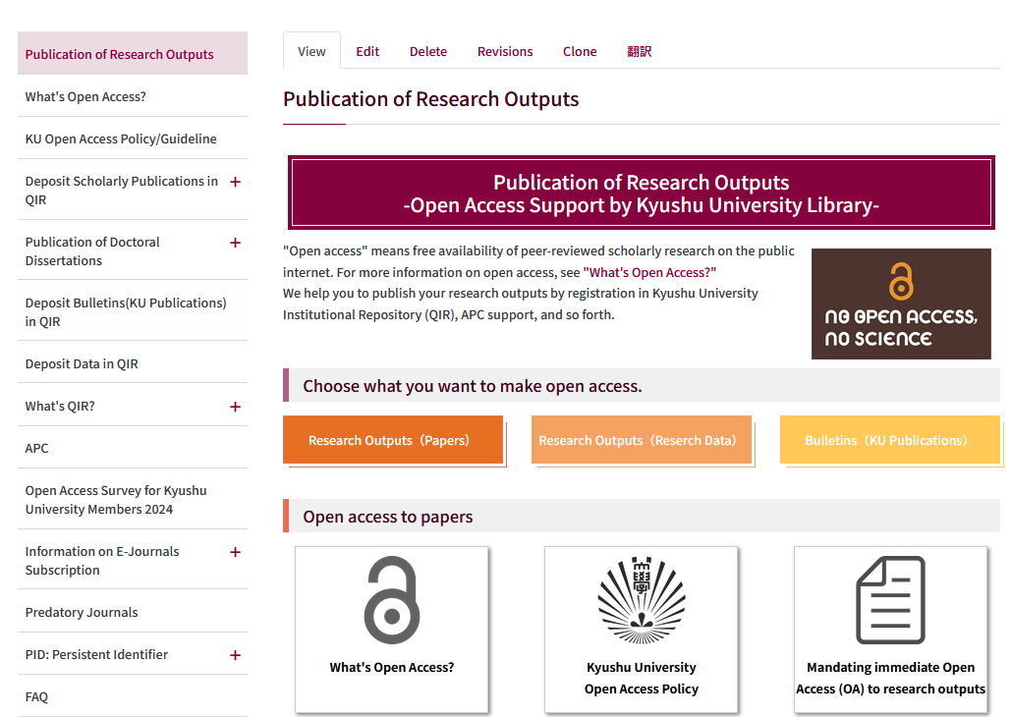Expand Information on E-Journals Subscription submenu
The height and width of the screenshot is (717, 1011).
coord(236,552)
